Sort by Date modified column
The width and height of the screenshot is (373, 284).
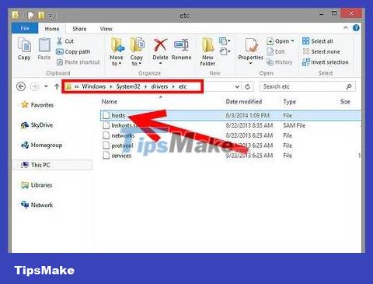pyautogui.click(x=244, y=101)
